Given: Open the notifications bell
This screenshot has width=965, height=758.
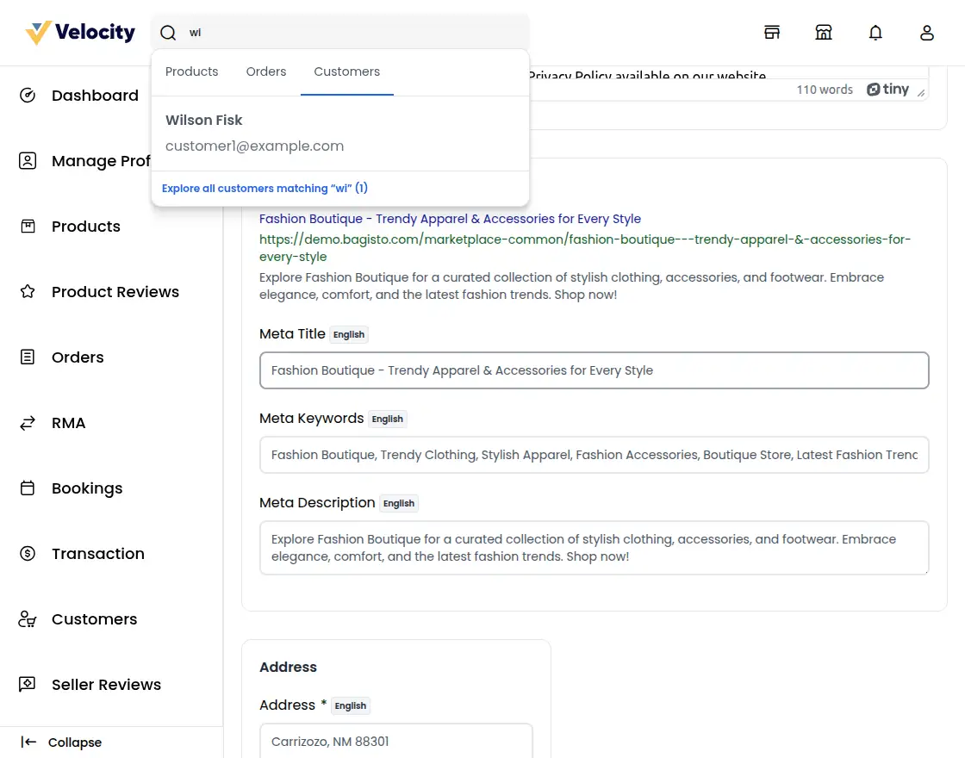Looking at the screenshot, I should point(875,32).
